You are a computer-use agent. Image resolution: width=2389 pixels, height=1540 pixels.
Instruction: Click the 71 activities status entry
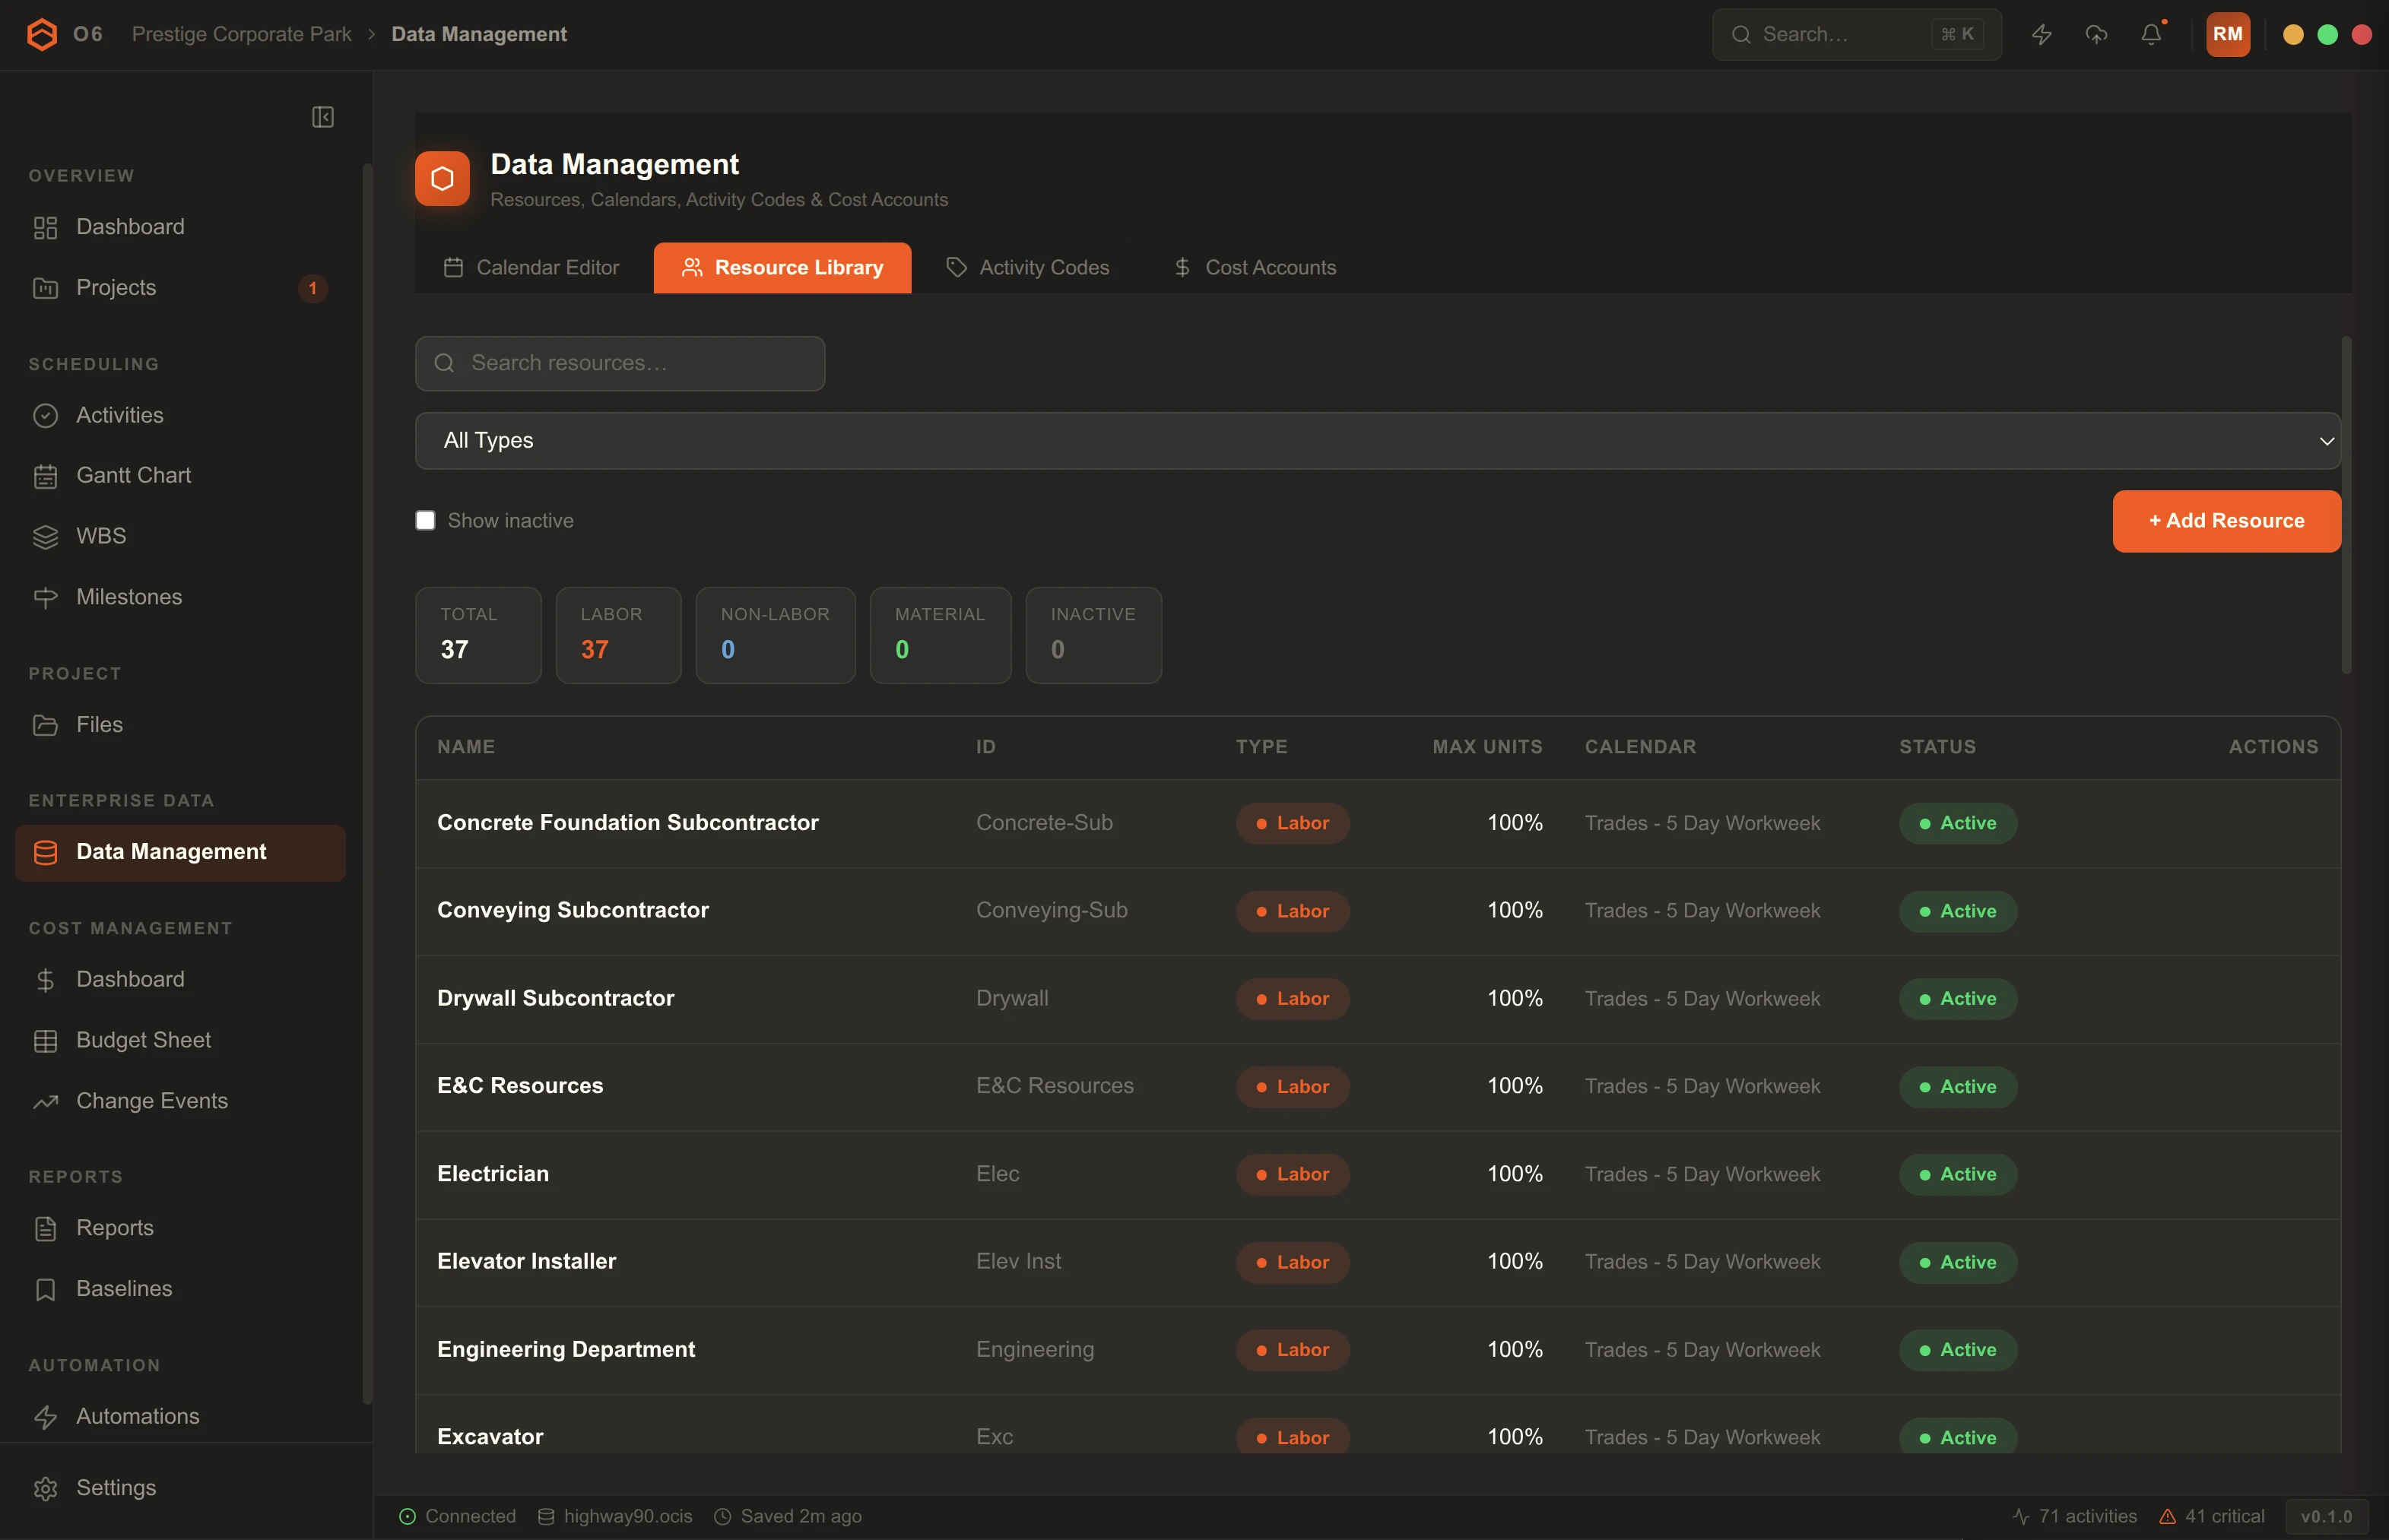pyautogui.click(x=2075, y=1517)
